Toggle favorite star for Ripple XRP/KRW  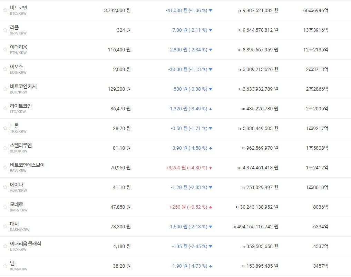5,30
